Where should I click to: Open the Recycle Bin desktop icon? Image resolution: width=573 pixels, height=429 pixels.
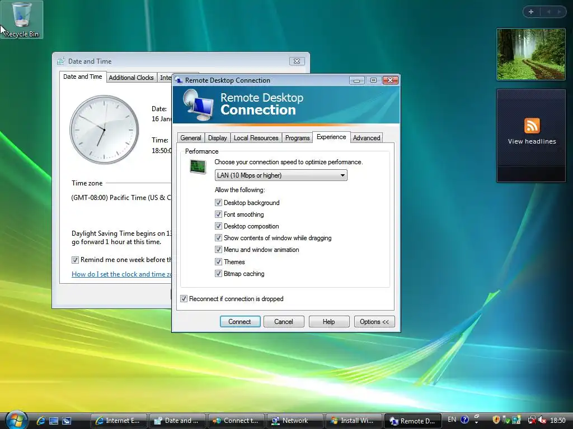22,20
